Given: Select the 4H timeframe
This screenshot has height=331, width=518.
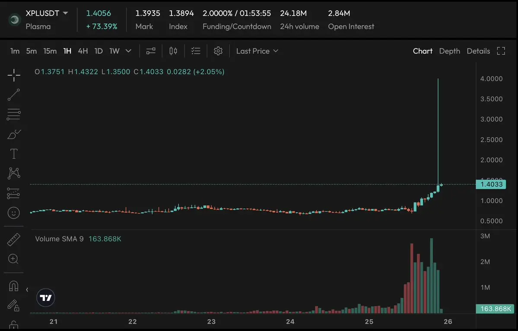Looking at the screenshot, I should [x=83, y=51].
